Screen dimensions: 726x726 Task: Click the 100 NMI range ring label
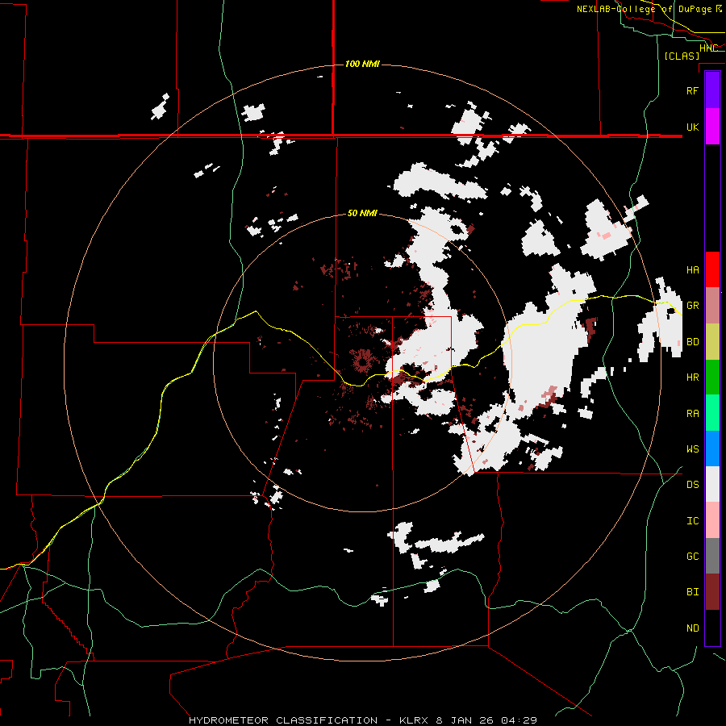pos(362,64)
